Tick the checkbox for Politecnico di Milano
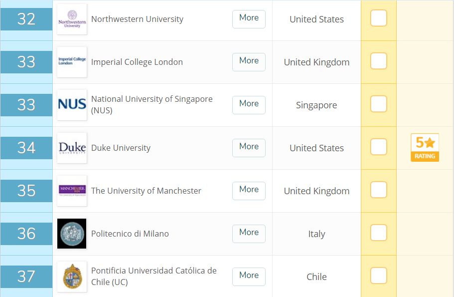 coord(378,233)
